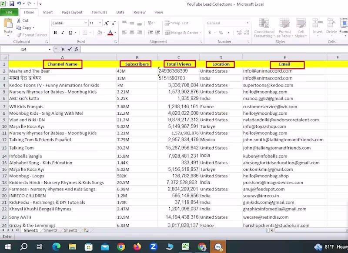Decrease the indent
The width and height of the screenshot is (348, 253).
point(150,33)
